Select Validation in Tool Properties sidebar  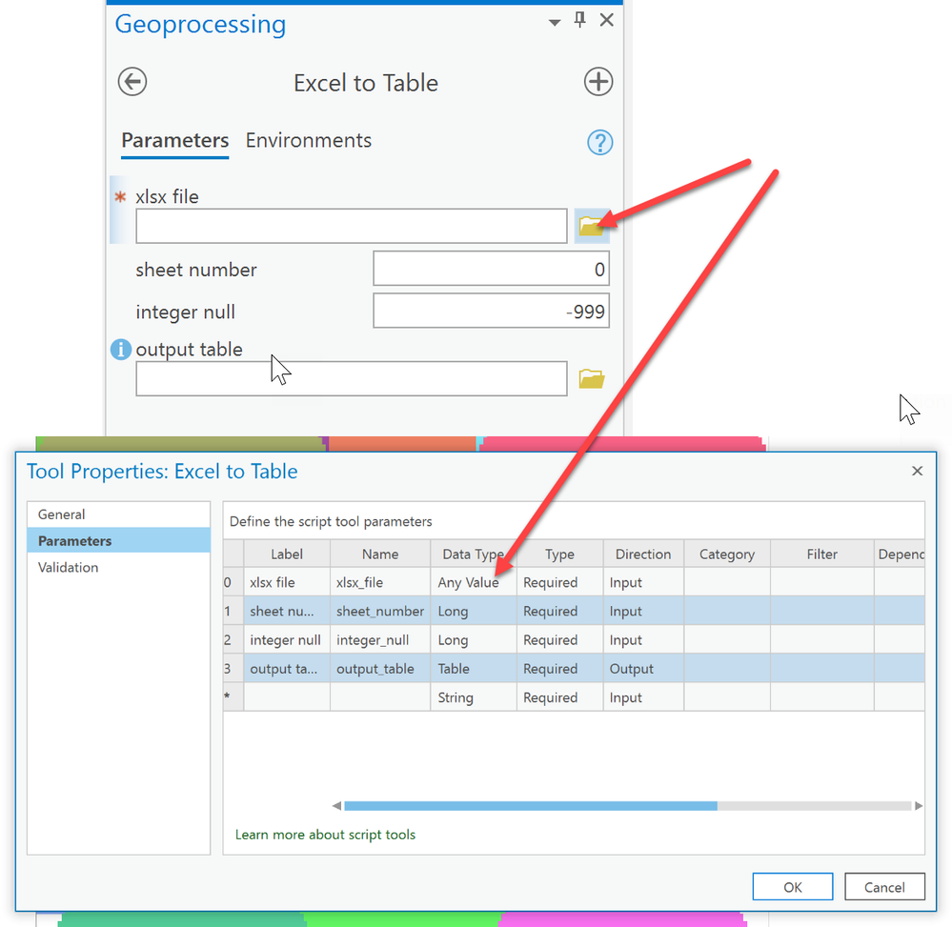pyautogui.click(x=118, y=567)
